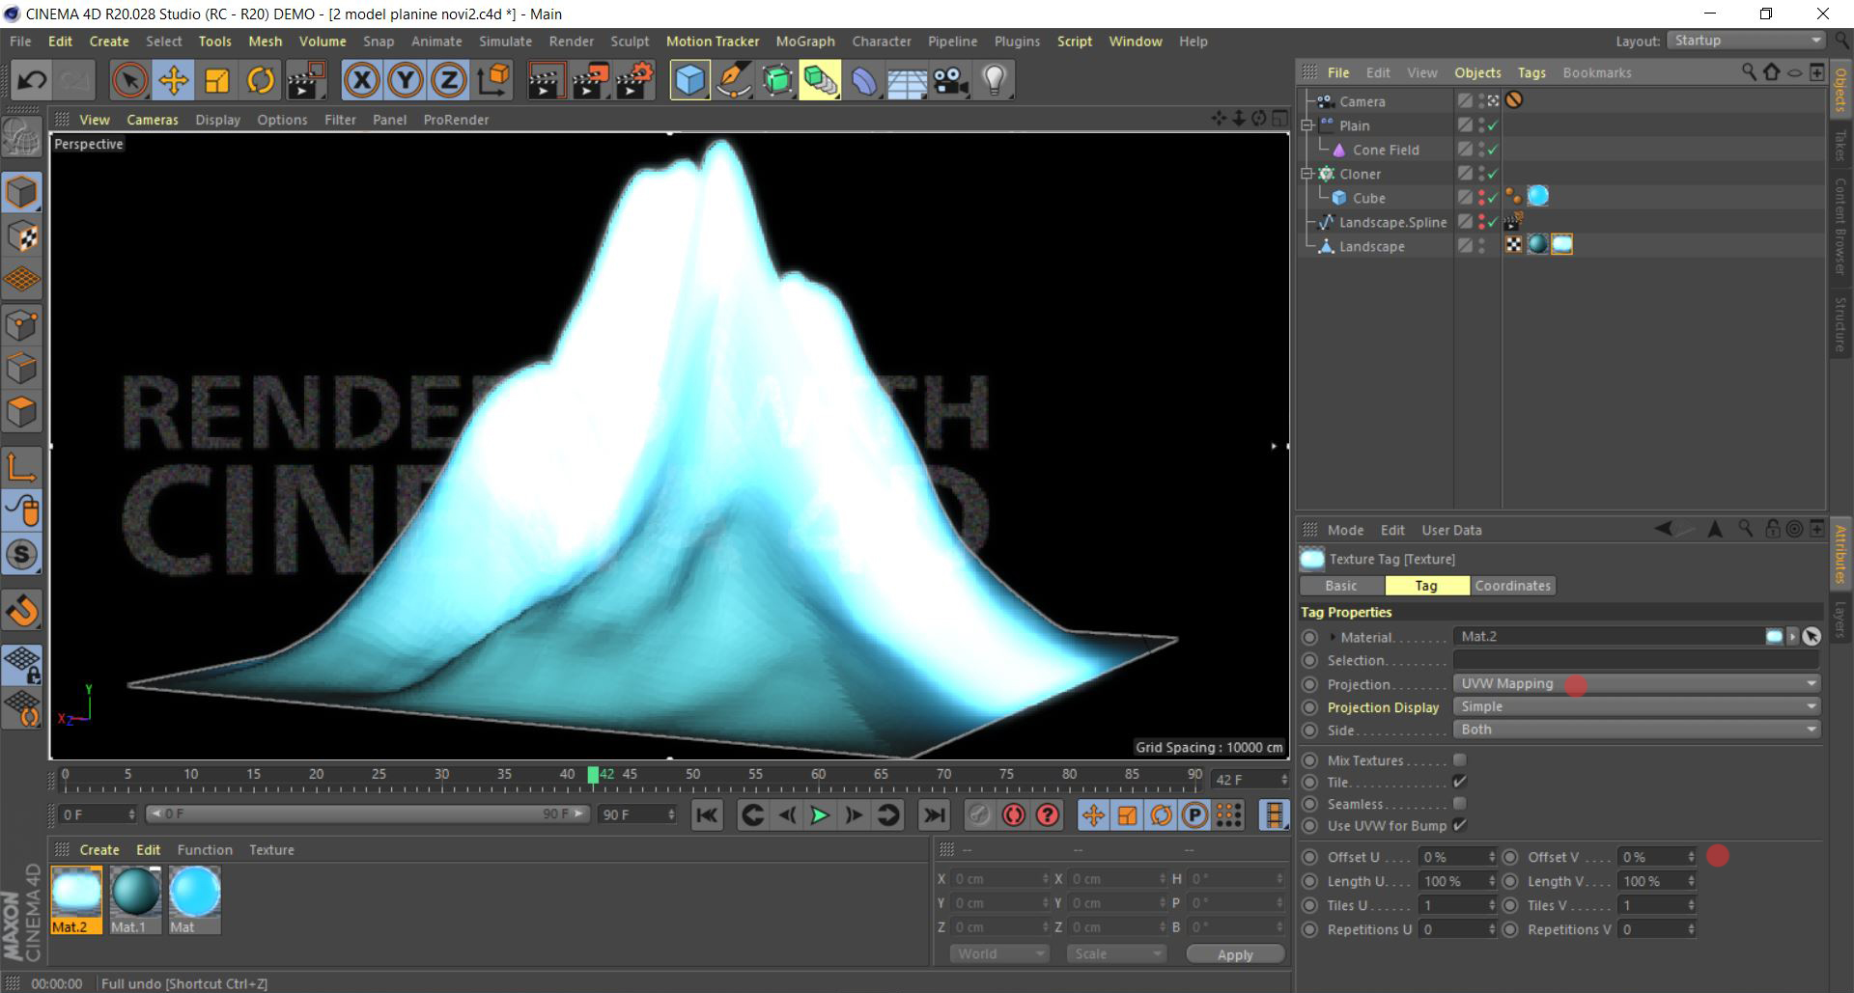Uncheck Use UVW for Bump
The image size is (1854, 993).
1459,825
